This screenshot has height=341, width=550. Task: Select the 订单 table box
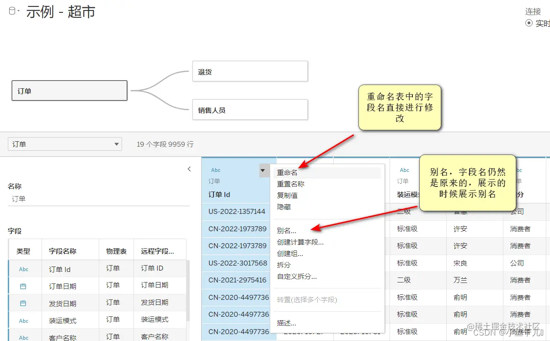(69, 91)
